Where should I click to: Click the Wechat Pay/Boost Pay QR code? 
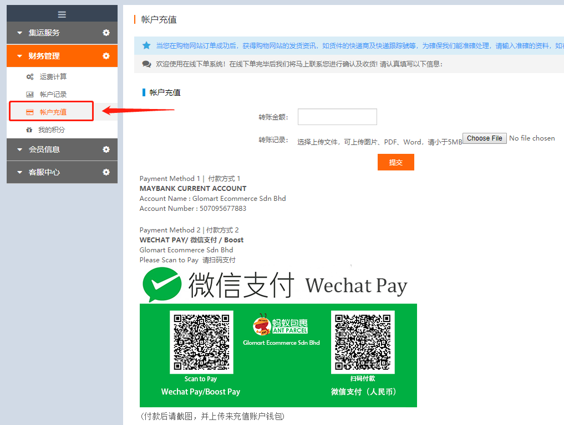click(201, 342)
